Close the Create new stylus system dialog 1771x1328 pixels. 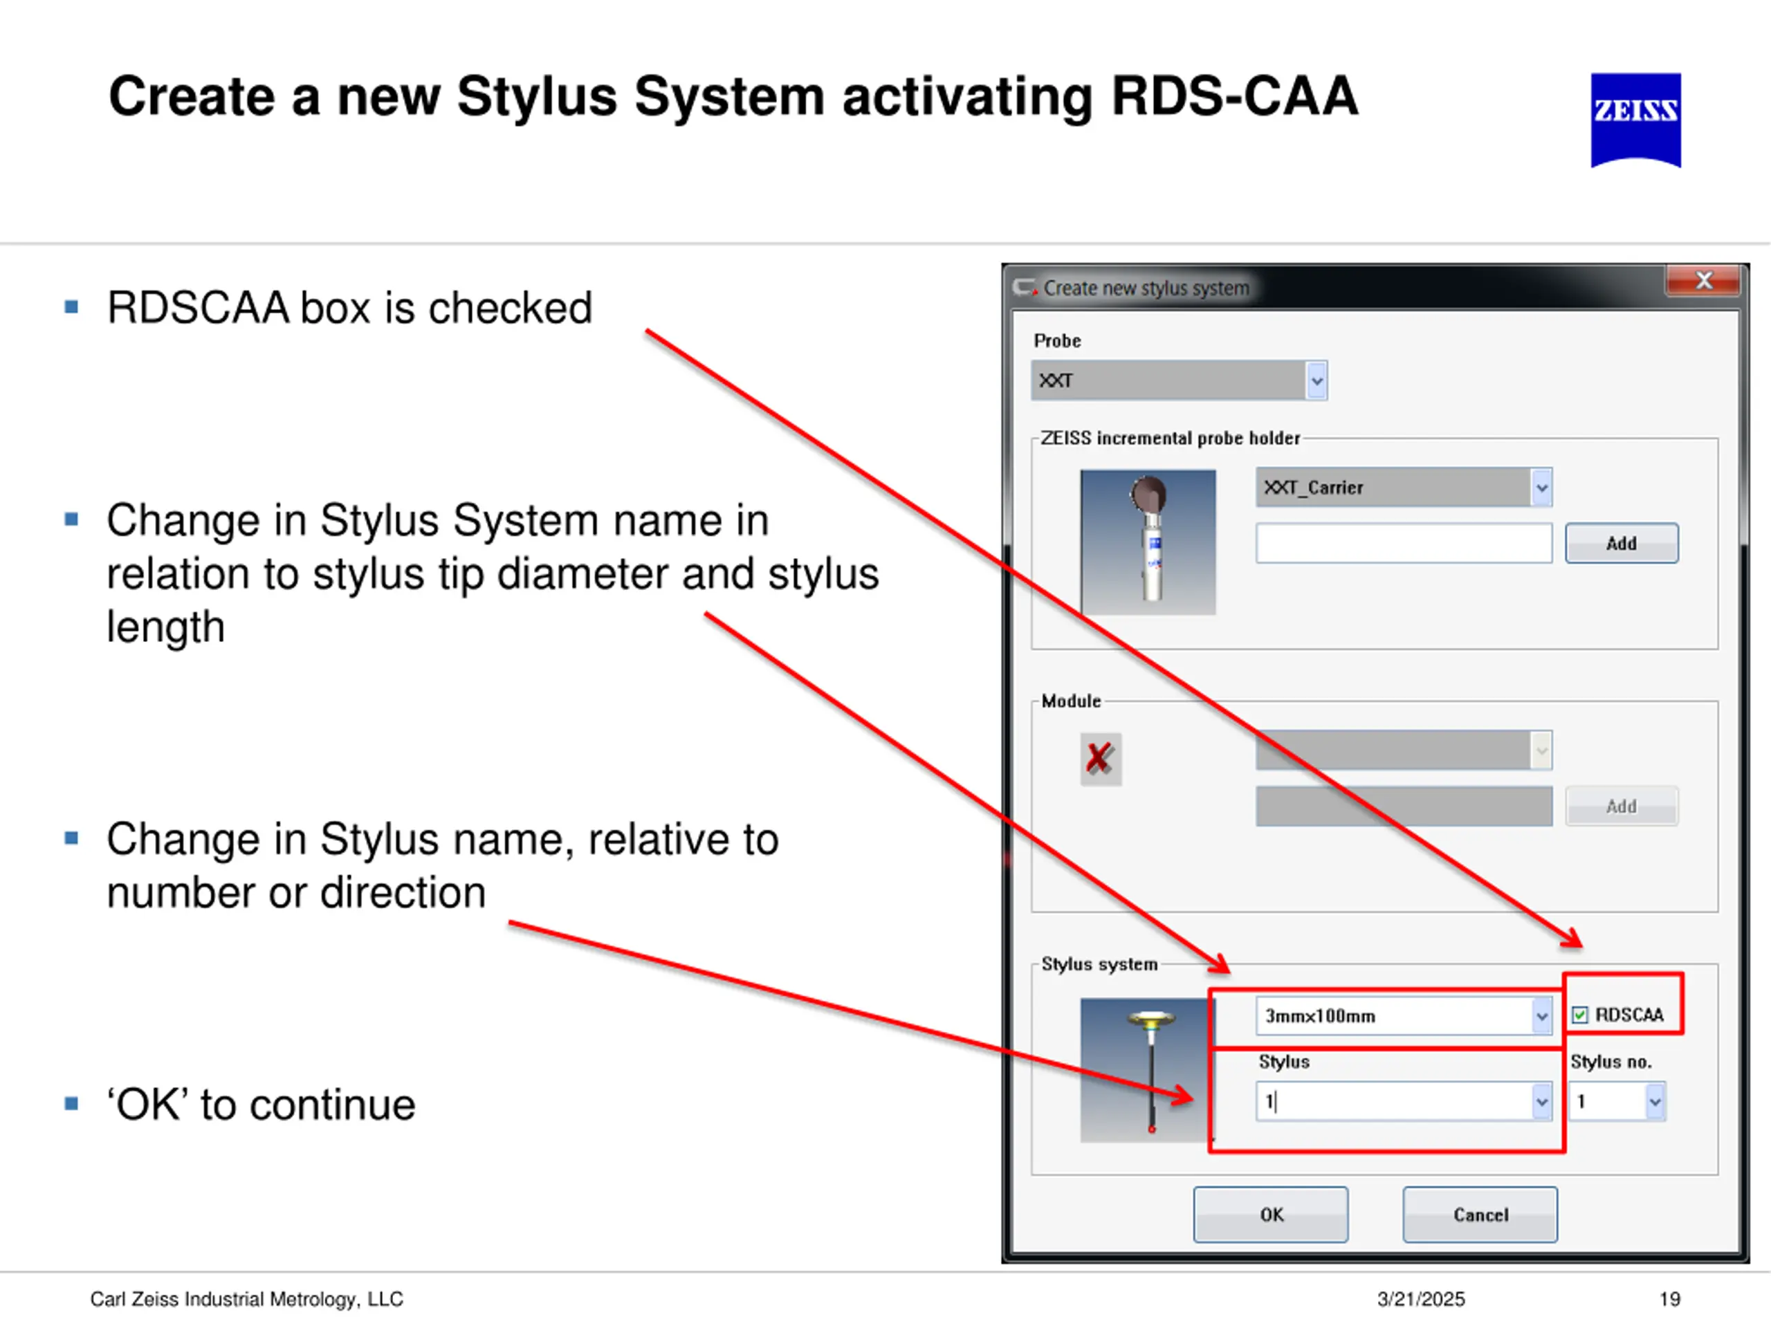coord(1704,280)
